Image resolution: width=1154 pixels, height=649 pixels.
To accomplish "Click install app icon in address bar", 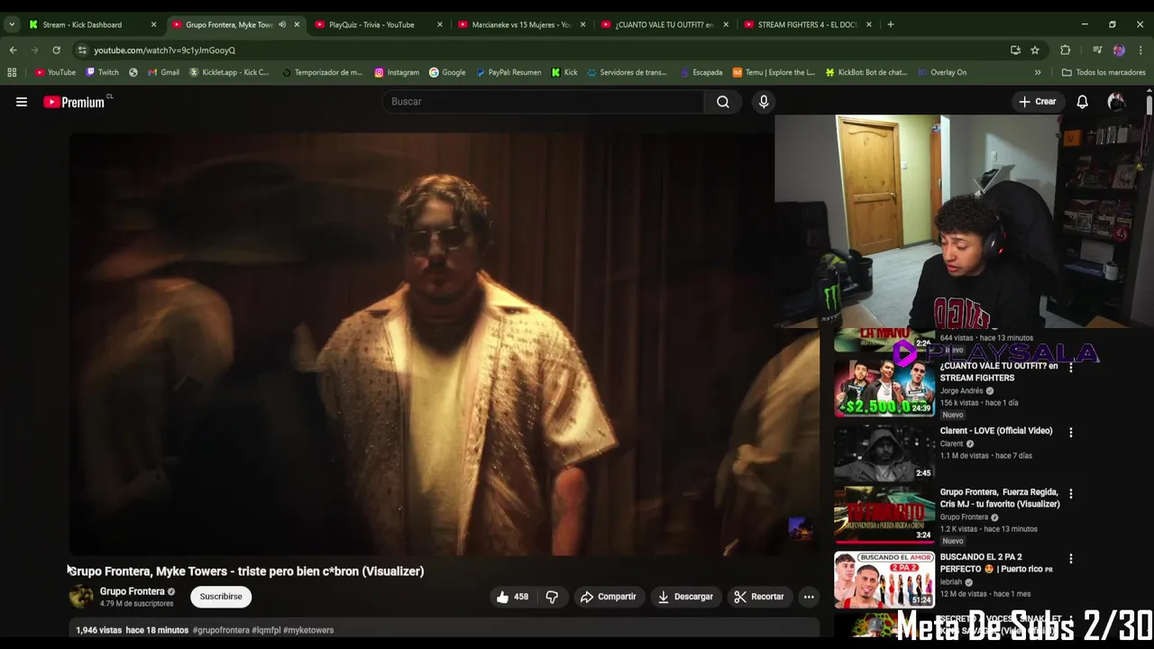I will pyautogui.click(x=1015, y=50).
